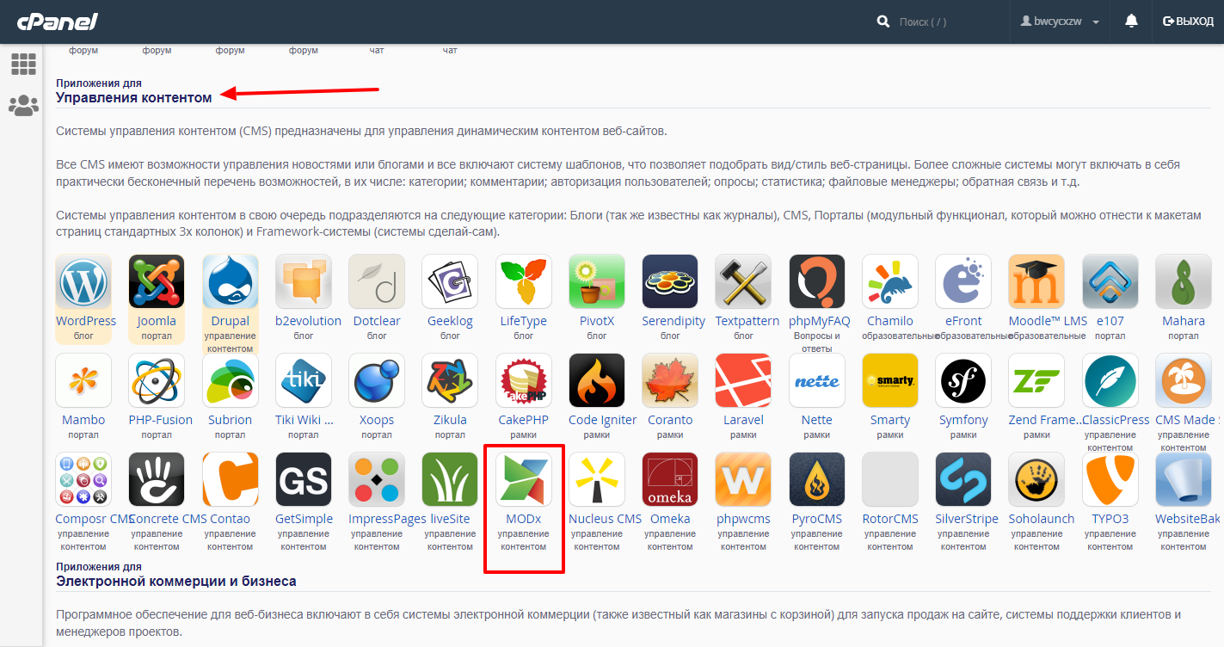
Task: Open the Contao icon
Action: tap(231, 480)
